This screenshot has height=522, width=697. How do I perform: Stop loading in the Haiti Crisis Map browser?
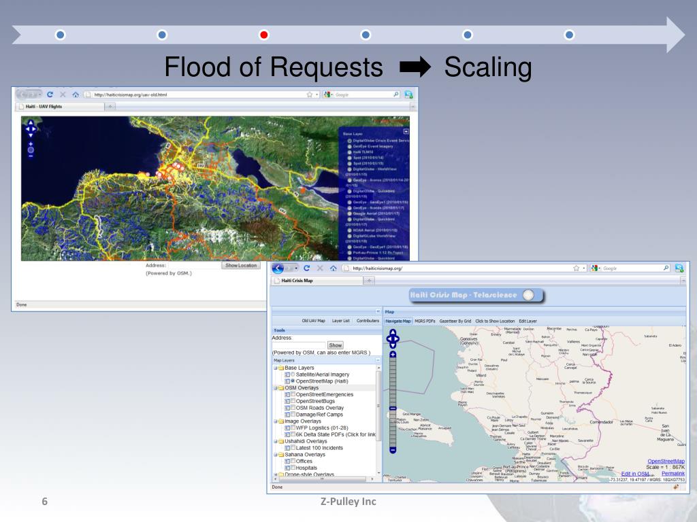click(x=320, y=268)
